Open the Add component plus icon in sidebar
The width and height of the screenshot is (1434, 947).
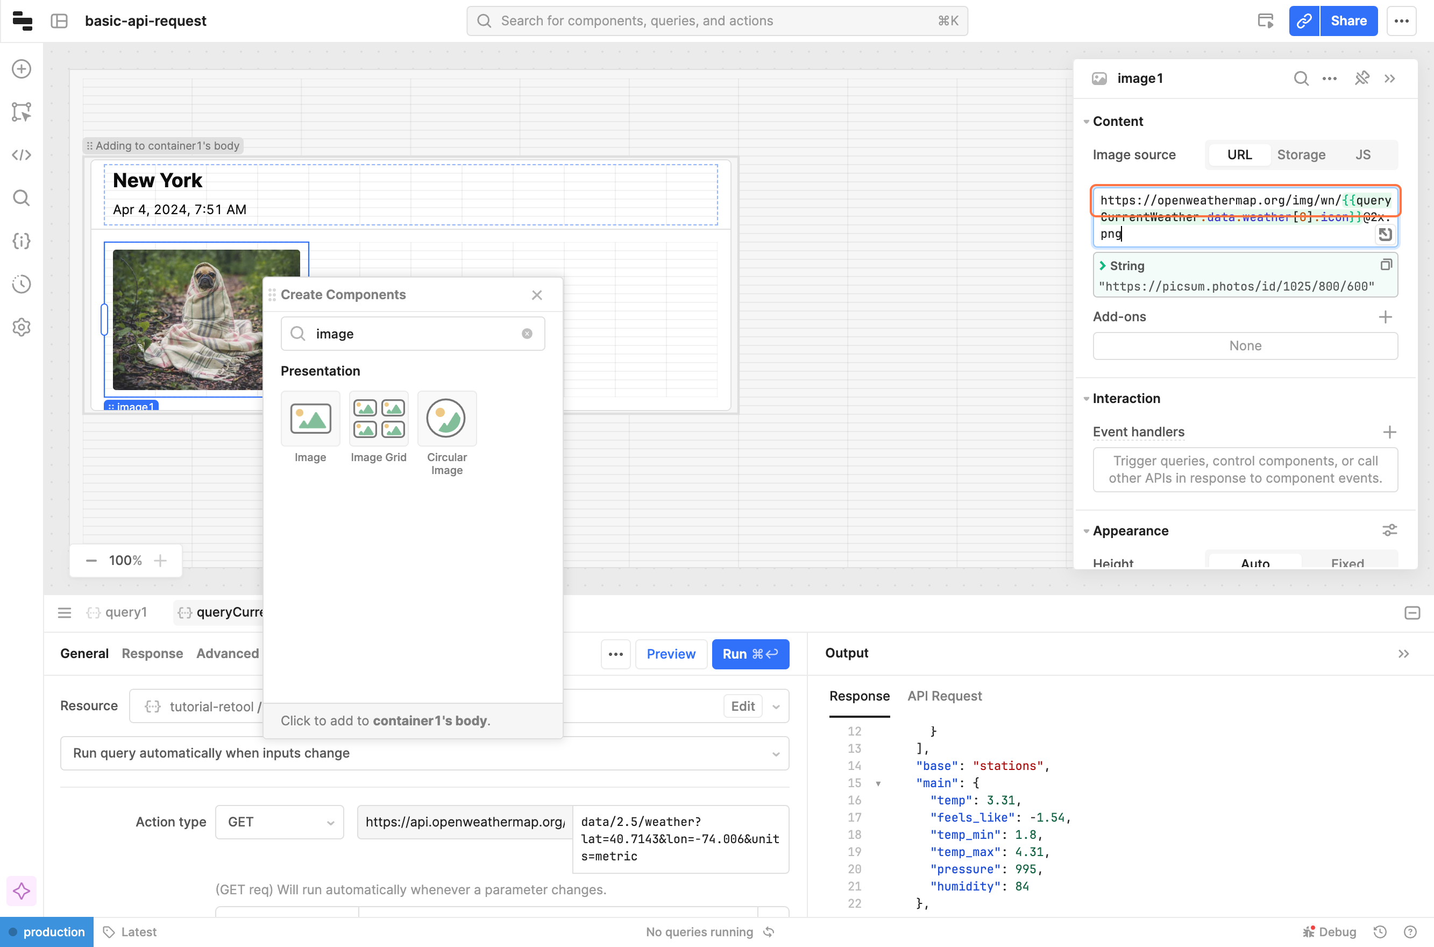[x=22, y=69]
